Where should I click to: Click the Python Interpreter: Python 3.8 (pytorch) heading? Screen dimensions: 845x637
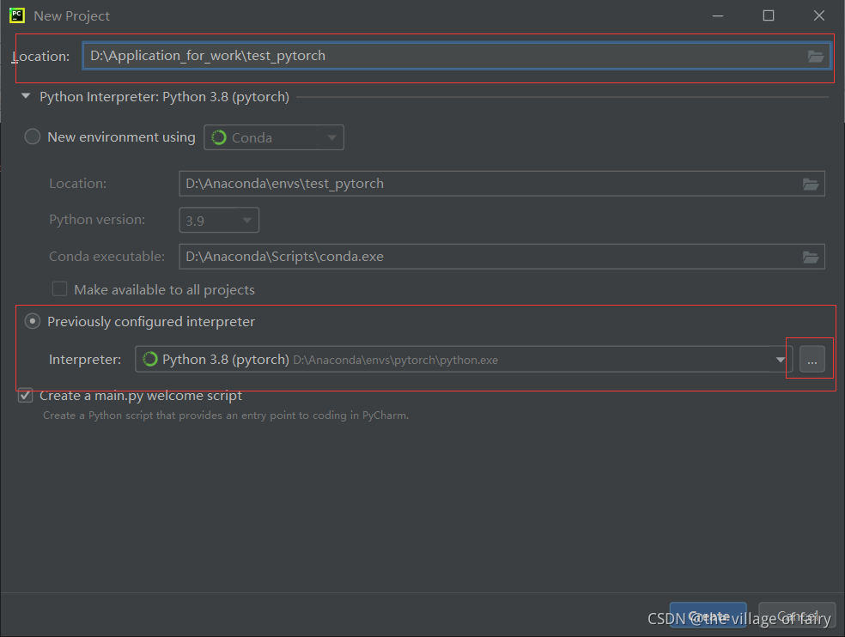coord(164,97)
